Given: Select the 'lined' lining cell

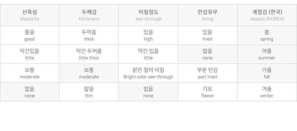Looking at the screenshot, I should coord(208,35).
